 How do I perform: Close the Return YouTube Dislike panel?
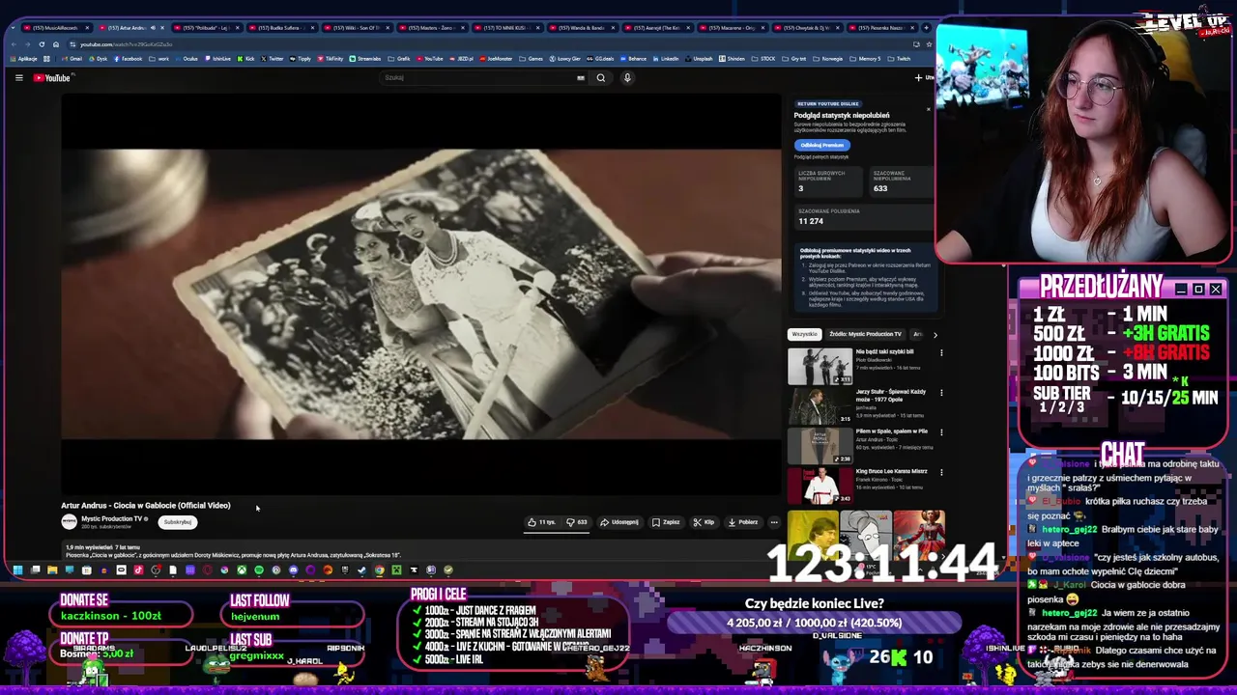929,109
